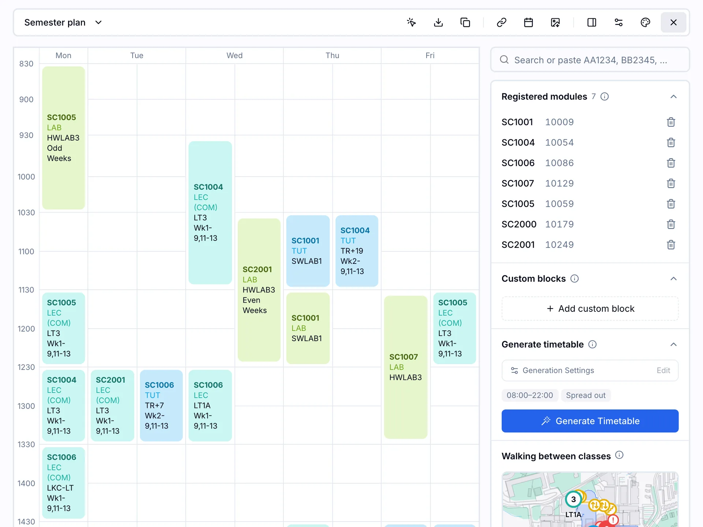
Task: Delete module SC1001 with trash icon
Action: (671, 122)
